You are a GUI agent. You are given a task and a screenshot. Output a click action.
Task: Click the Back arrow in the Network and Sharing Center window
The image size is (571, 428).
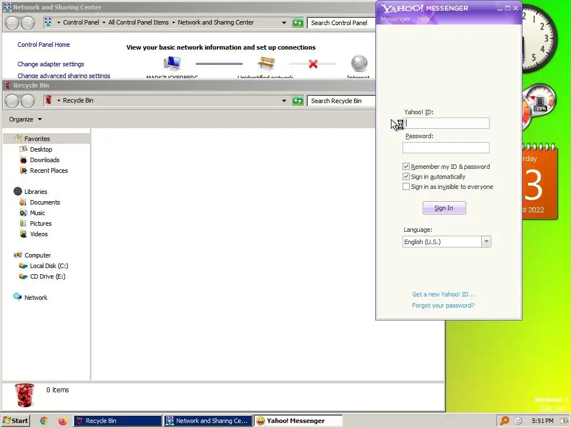pos(12,23)
